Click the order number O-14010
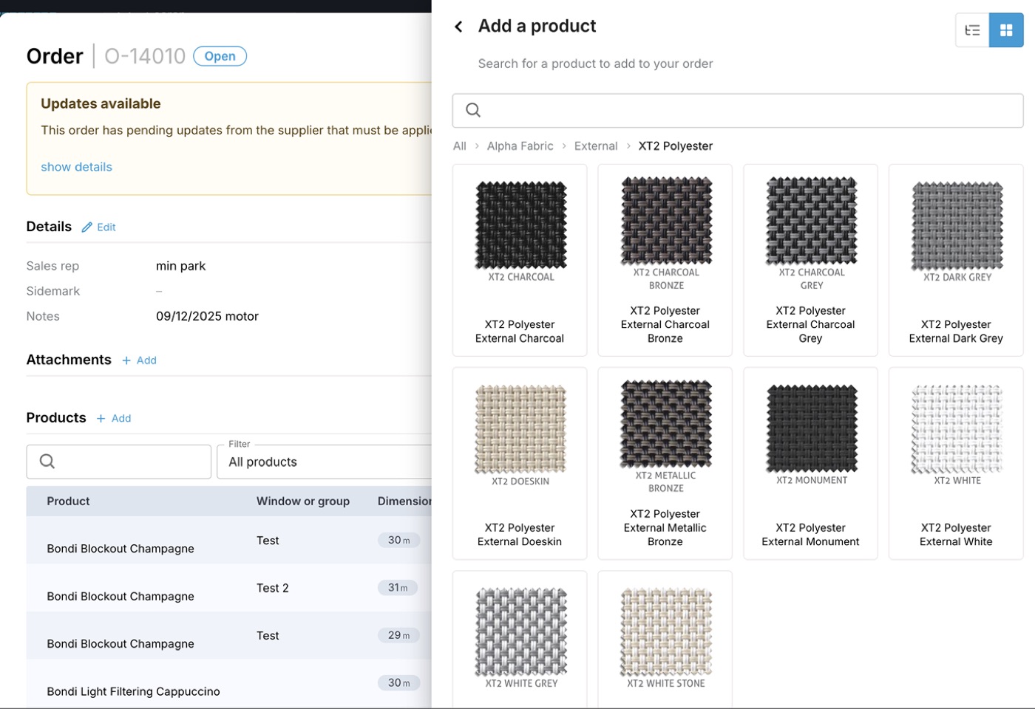The image size is (1035, 709). click(x=145, y=56)
